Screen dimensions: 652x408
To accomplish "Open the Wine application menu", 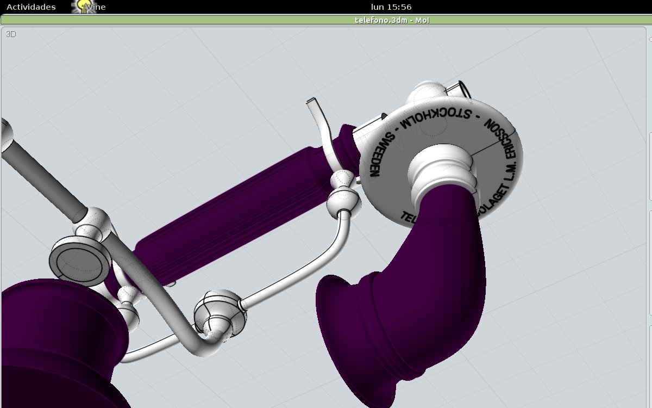I will [x=96, y=7].
